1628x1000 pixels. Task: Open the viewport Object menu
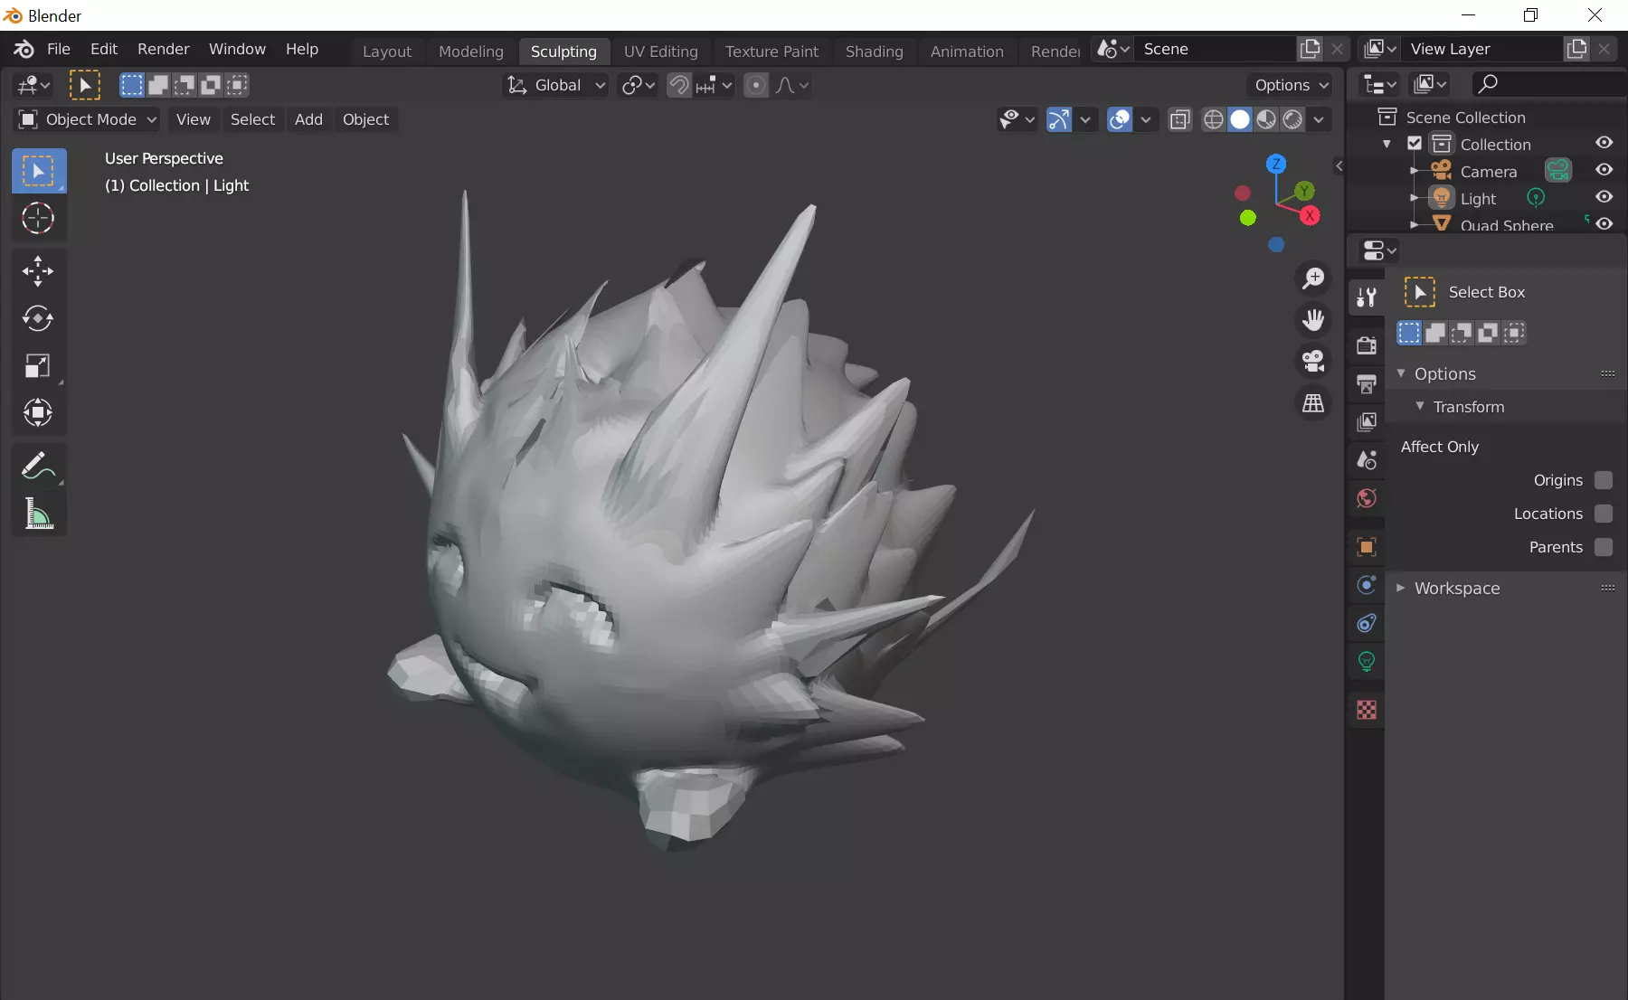pos(365,119)
